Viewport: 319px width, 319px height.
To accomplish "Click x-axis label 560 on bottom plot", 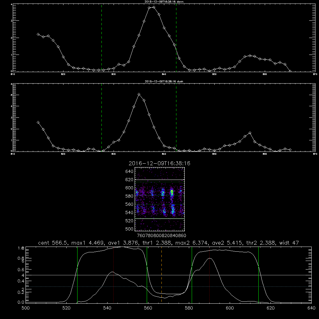I will click(x=148, y=308).
